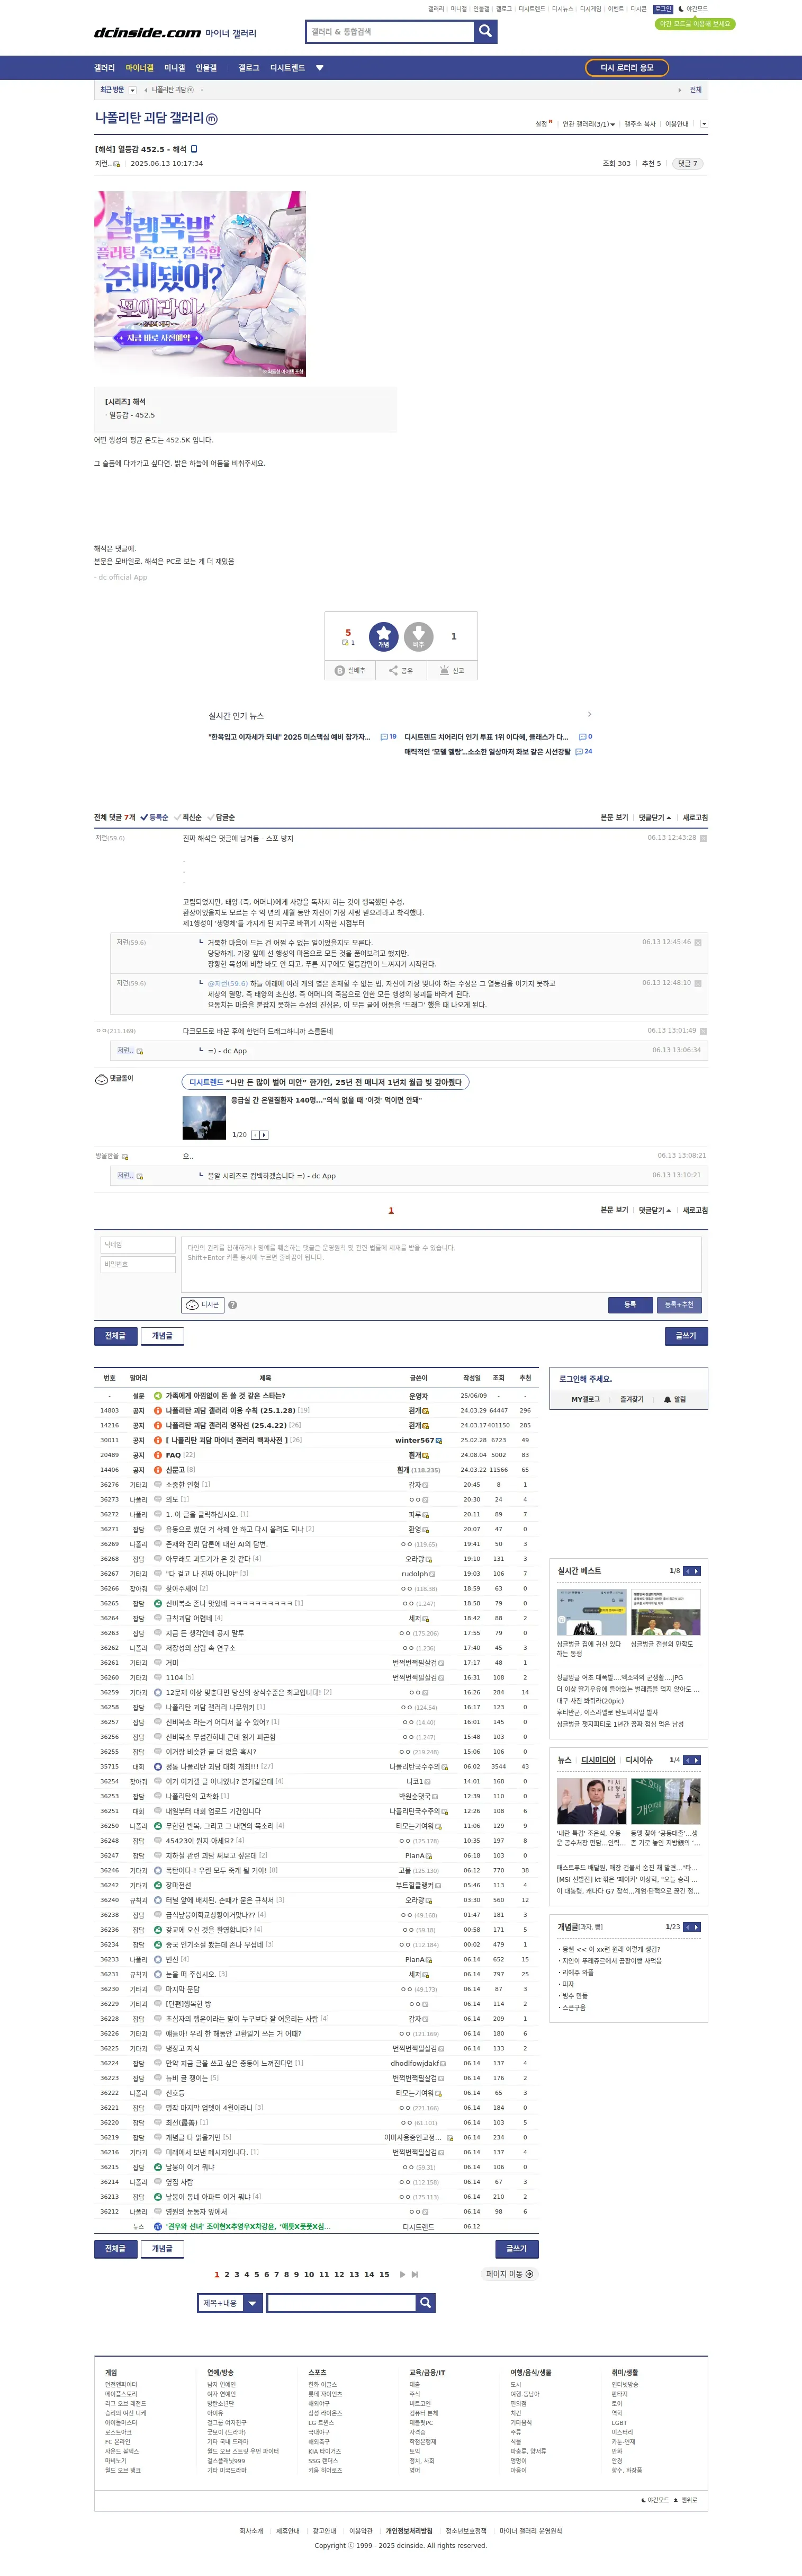Switch to 디시미디어 news tab
The image size is (802, 2576).
tap(598, 1759)
